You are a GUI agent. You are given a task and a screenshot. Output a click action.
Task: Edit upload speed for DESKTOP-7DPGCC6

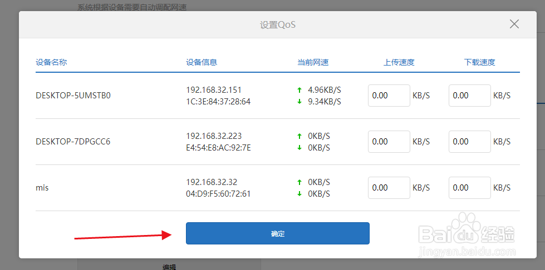point(389,142)
